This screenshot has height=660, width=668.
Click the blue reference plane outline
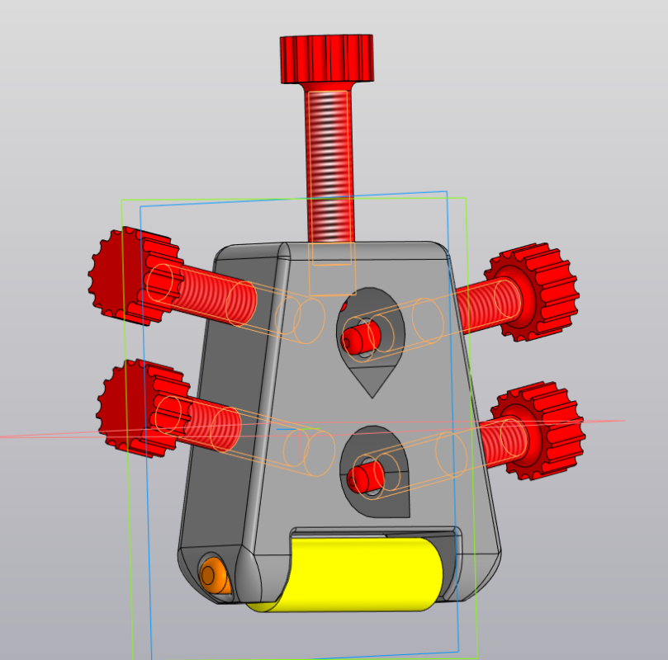click(452, 426)
